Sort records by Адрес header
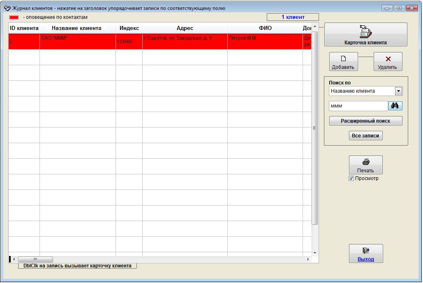Viewport: 423px width, 283px height. [185, 28]
